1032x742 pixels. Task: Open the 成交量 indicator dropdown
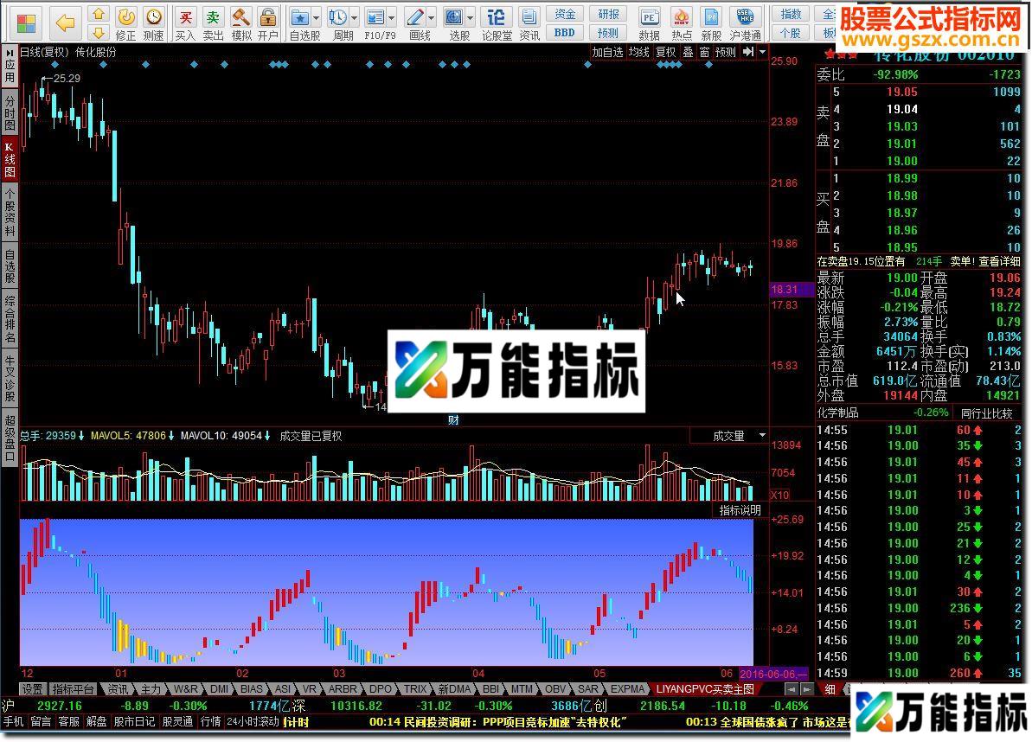point(761,435)
